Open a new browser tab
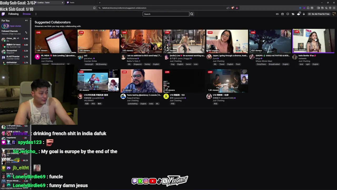 coord(100,3)
